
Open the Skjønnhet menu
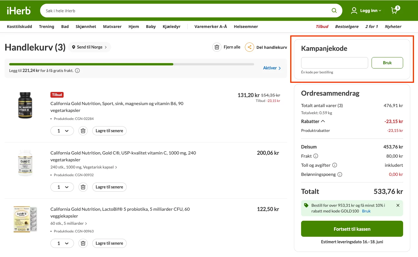(x=86, y=27)
